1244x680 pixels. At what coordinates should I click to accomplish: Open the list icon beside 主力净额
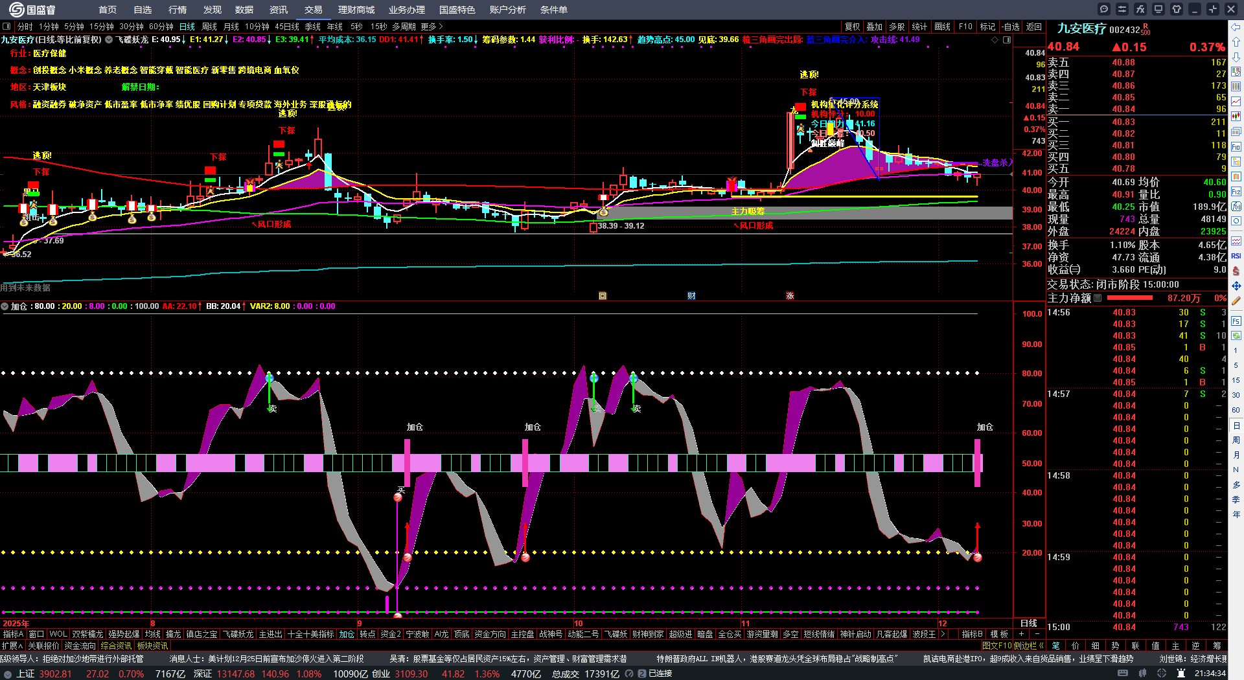pos(1098,298)
